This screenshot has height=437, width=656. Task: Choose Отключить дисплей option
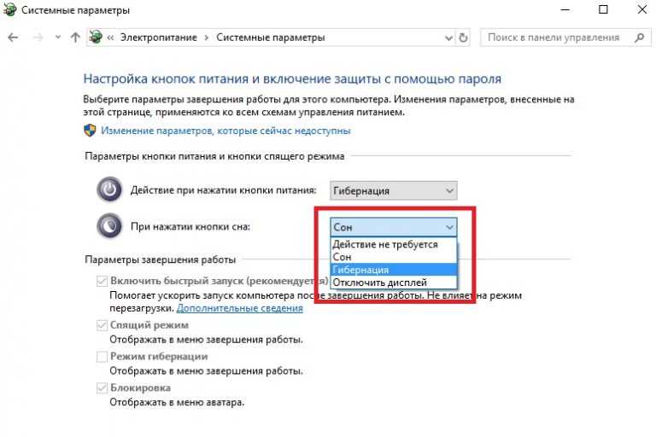[394, 283]
